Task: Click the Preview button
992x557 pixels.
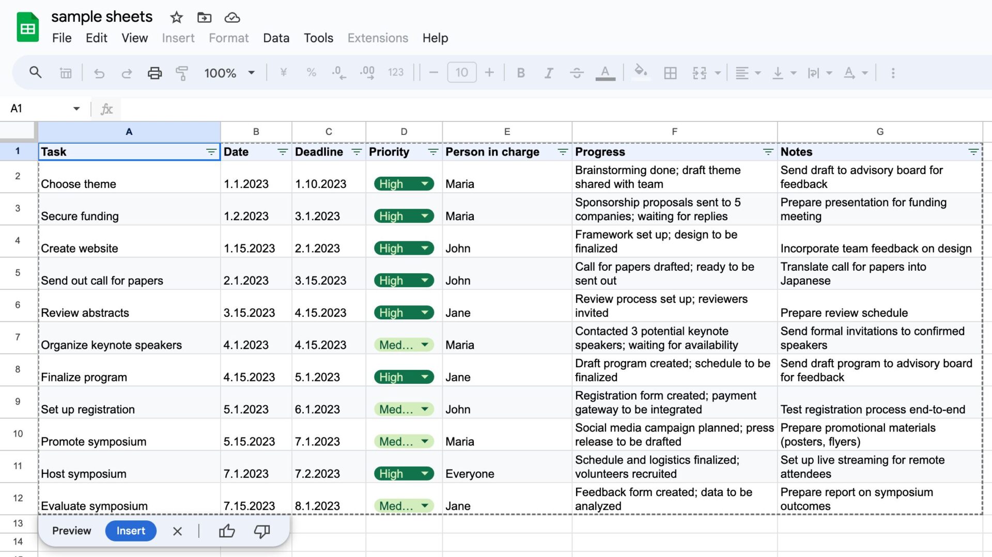Action: [71, 531]
